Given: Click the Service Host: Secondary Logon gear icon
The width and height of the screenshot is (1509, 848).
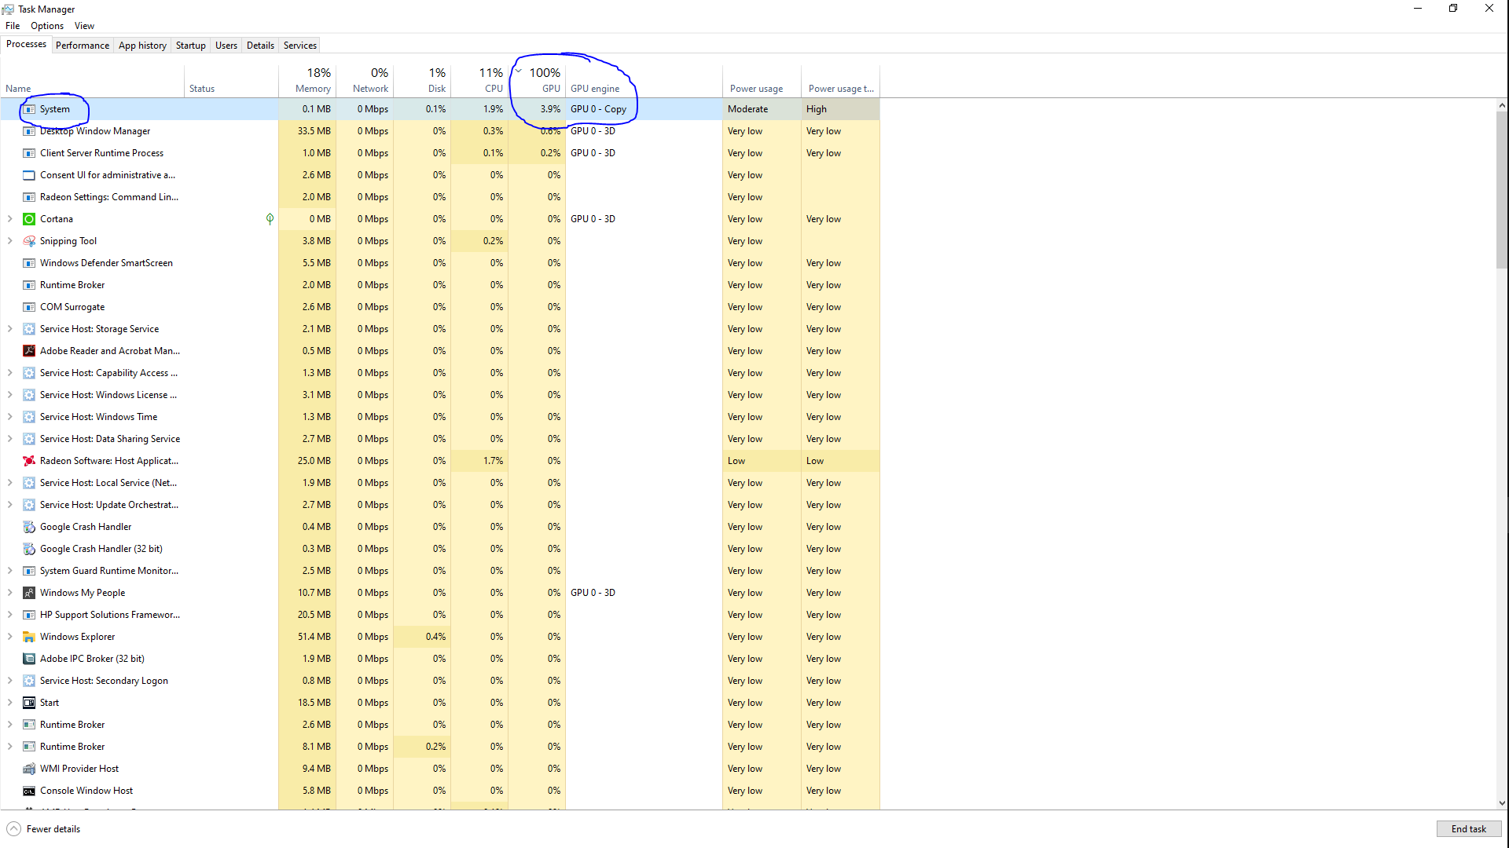Looking at the screenshot, I should tap(29, 681).
